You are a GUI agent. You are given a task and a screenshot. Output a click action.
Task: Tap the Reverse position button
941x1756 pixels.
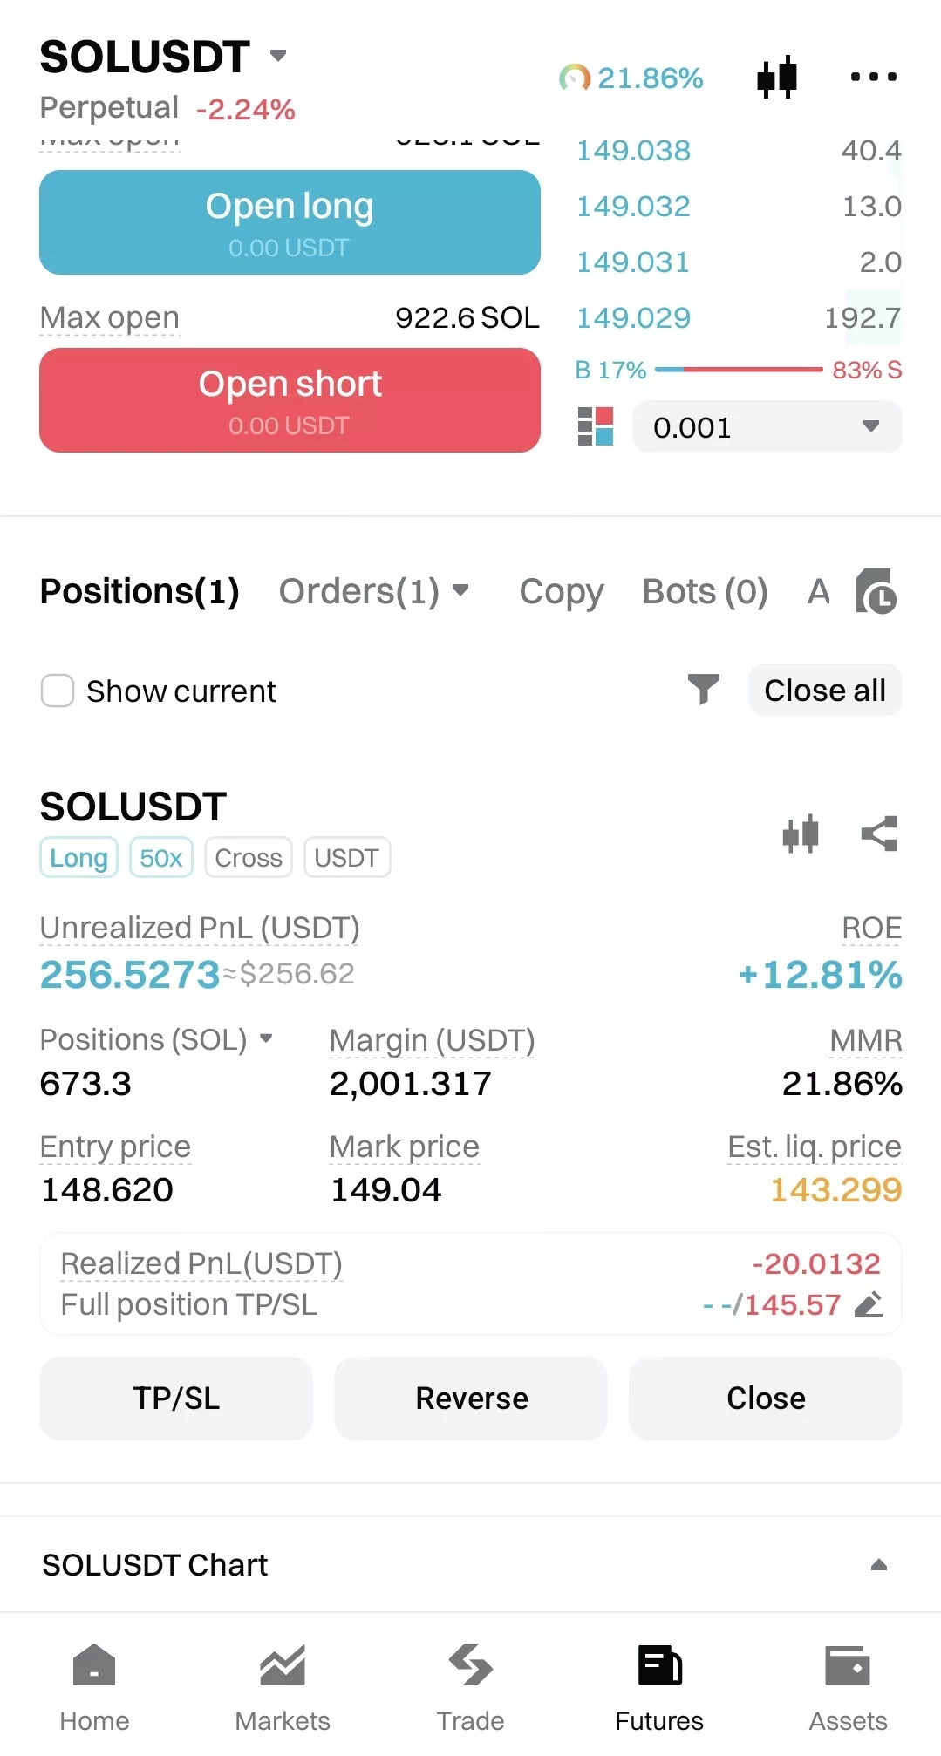(471, 1398)
